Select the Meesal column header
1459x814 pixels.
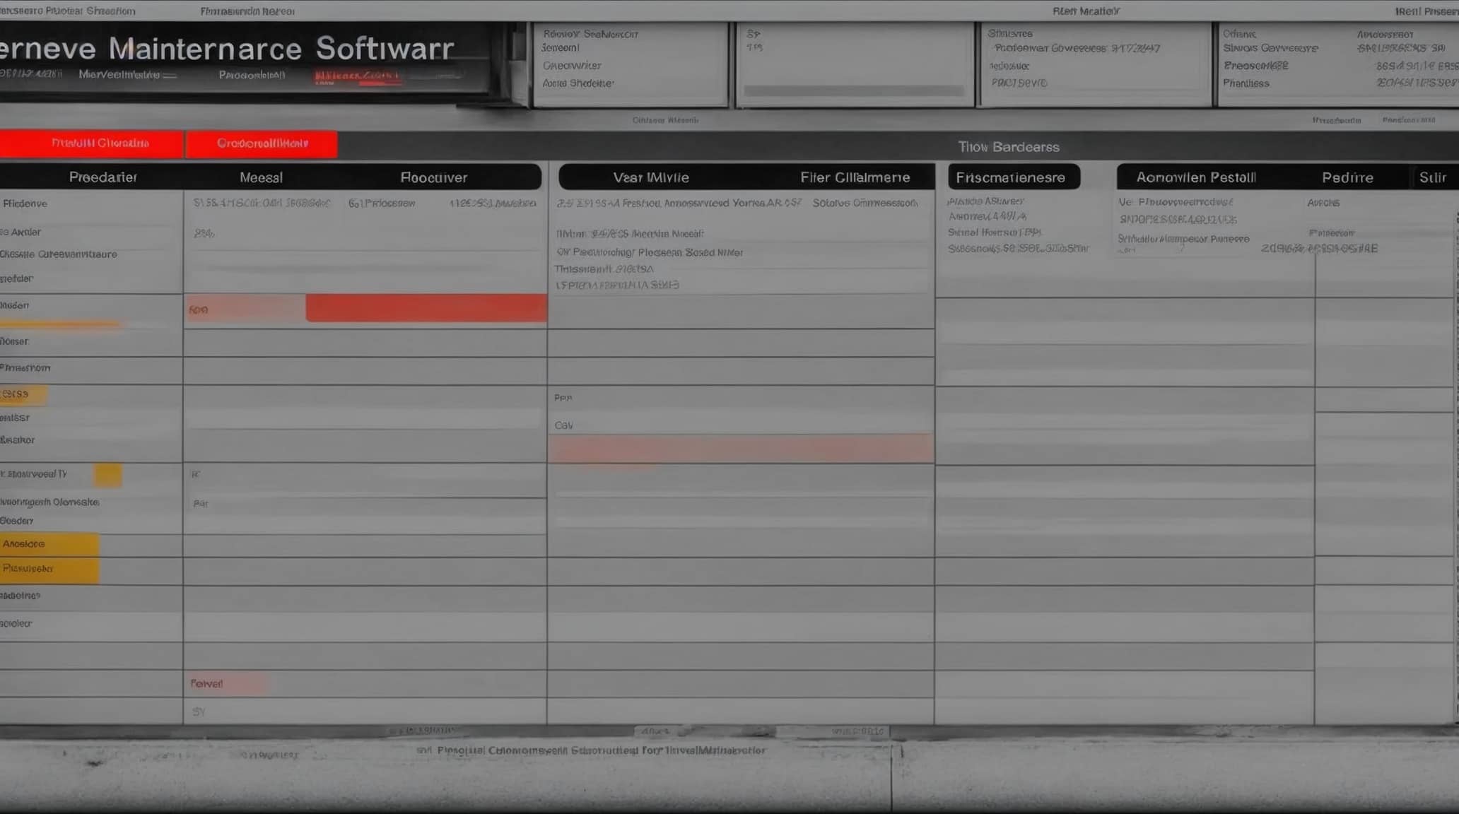pos(261,177)
